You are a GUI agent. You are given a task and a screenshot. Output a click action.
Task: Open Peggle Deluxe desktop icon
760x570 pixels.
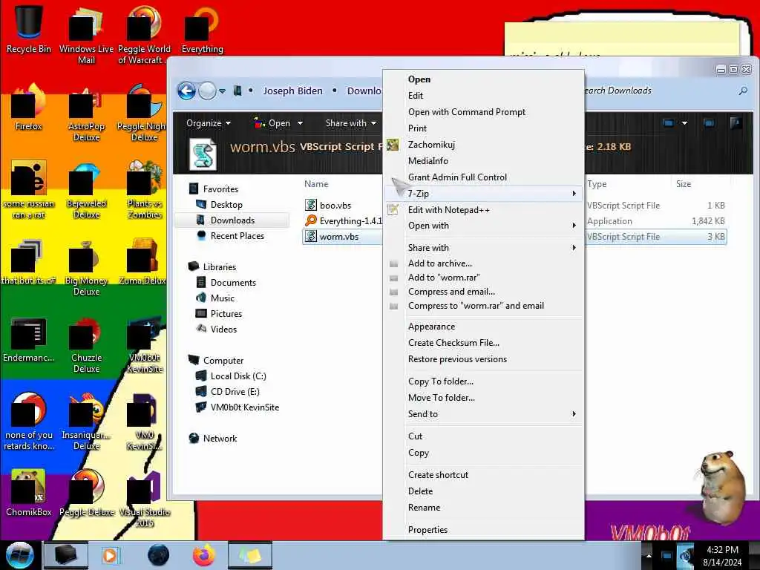[x=86, y=494]
